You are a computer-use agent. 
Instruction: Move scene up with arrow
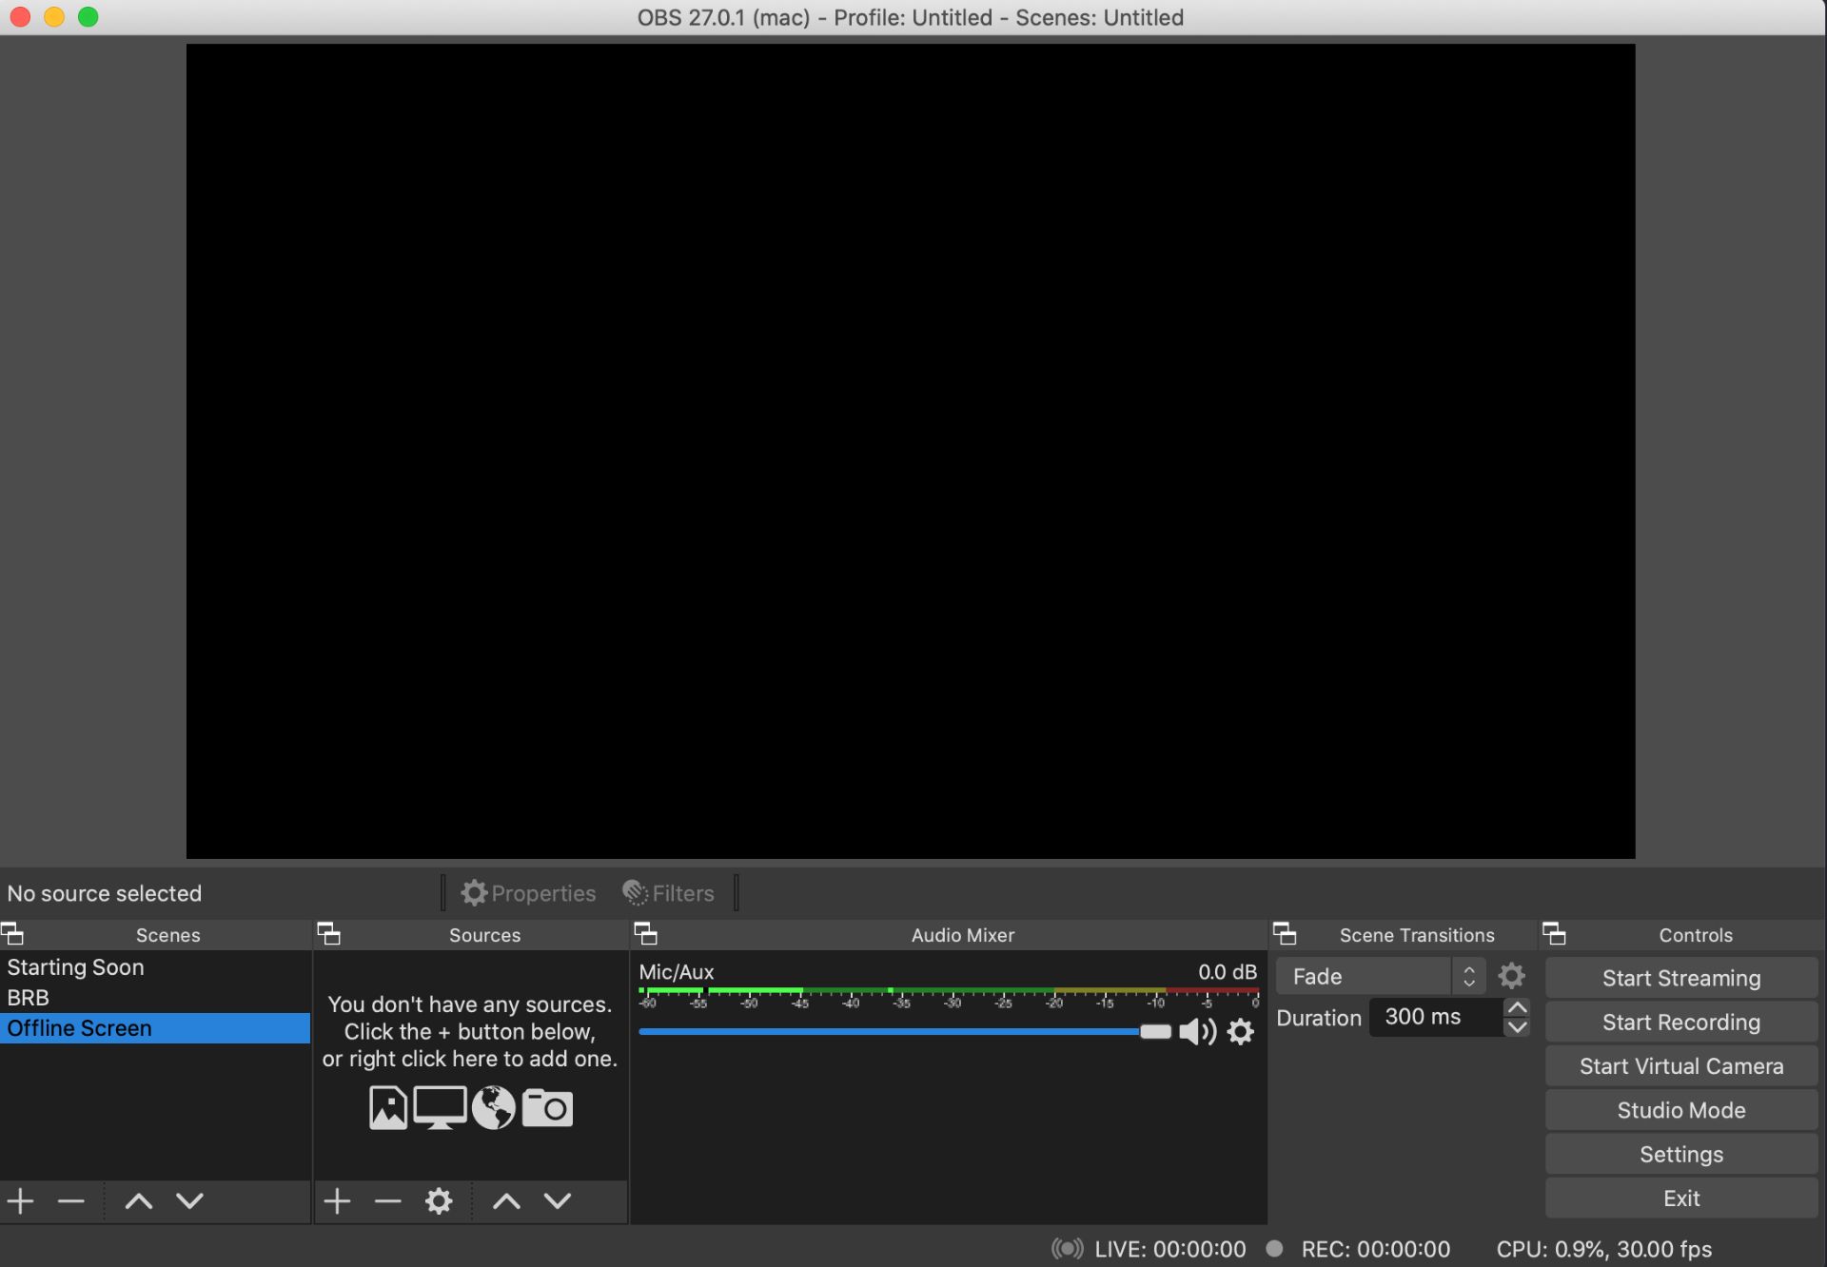click(139, 1201)
